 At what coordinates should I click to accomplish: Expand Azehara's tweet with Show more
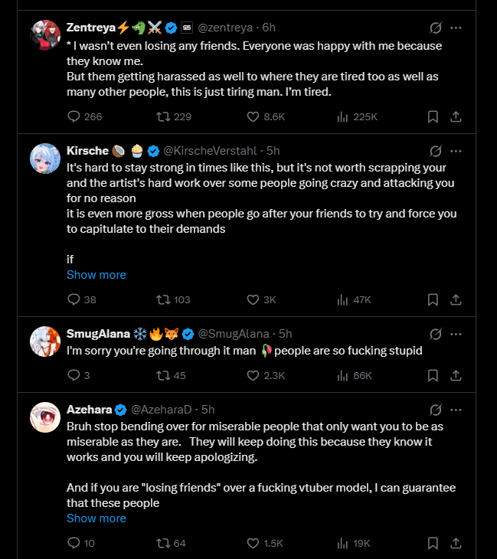tap(96, 518)
